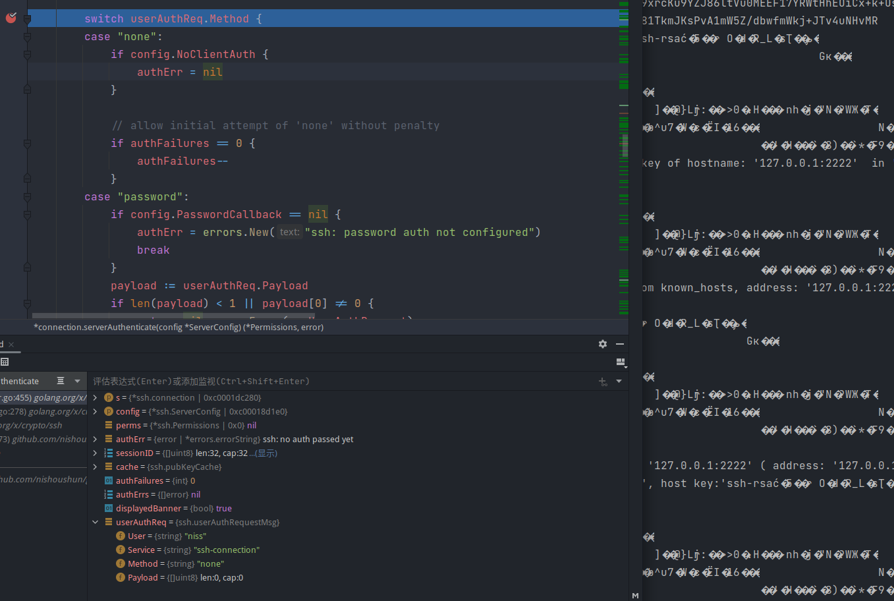The width and height of the screenshot is (894, 601).
Task: Expand the sessionID variable
Action: click(95, 453)
